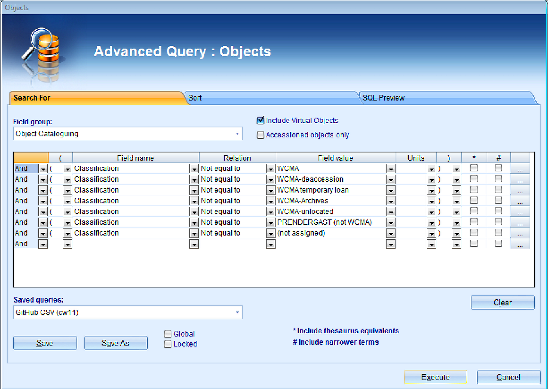Click the Field name column header

tap(136, 158)
